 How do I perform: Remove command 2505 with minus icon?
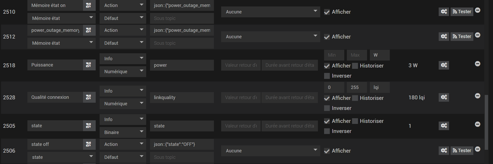[477, 124]
